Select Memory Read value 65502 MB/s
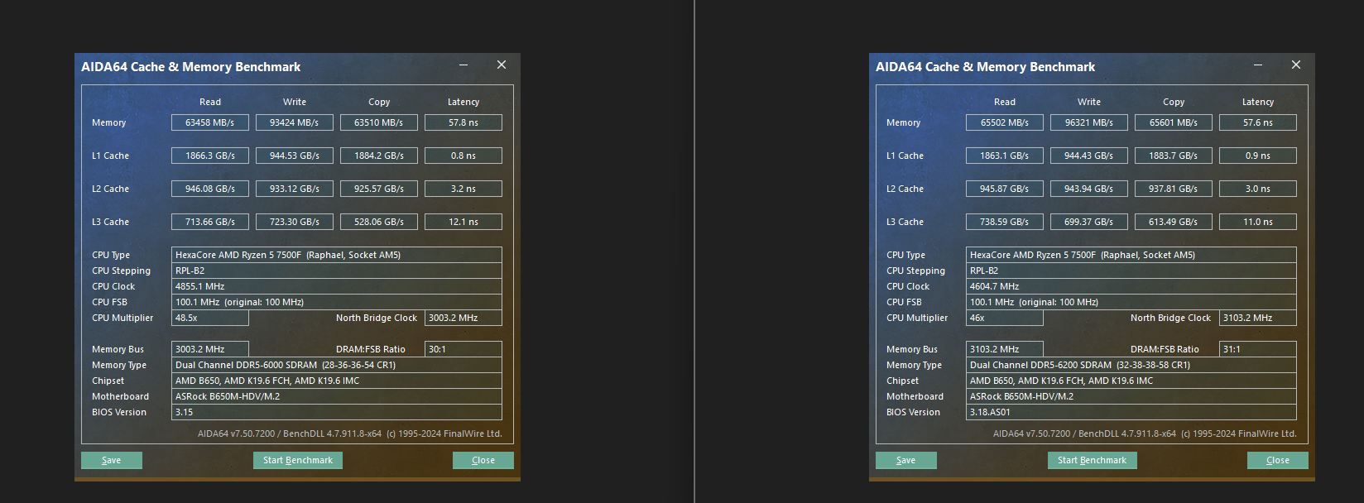 click(1005, 122)
